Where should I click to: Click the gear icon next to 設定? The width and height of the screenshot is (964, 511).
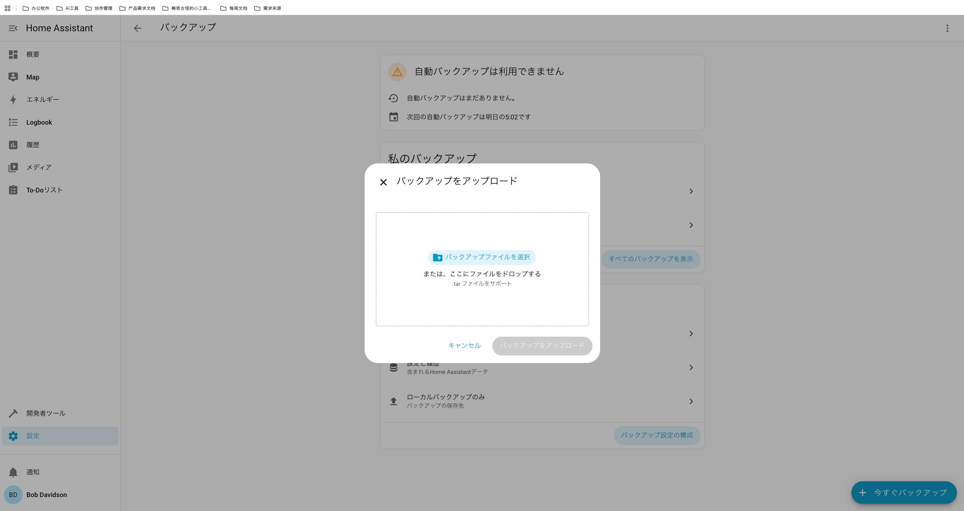(13, 436)
